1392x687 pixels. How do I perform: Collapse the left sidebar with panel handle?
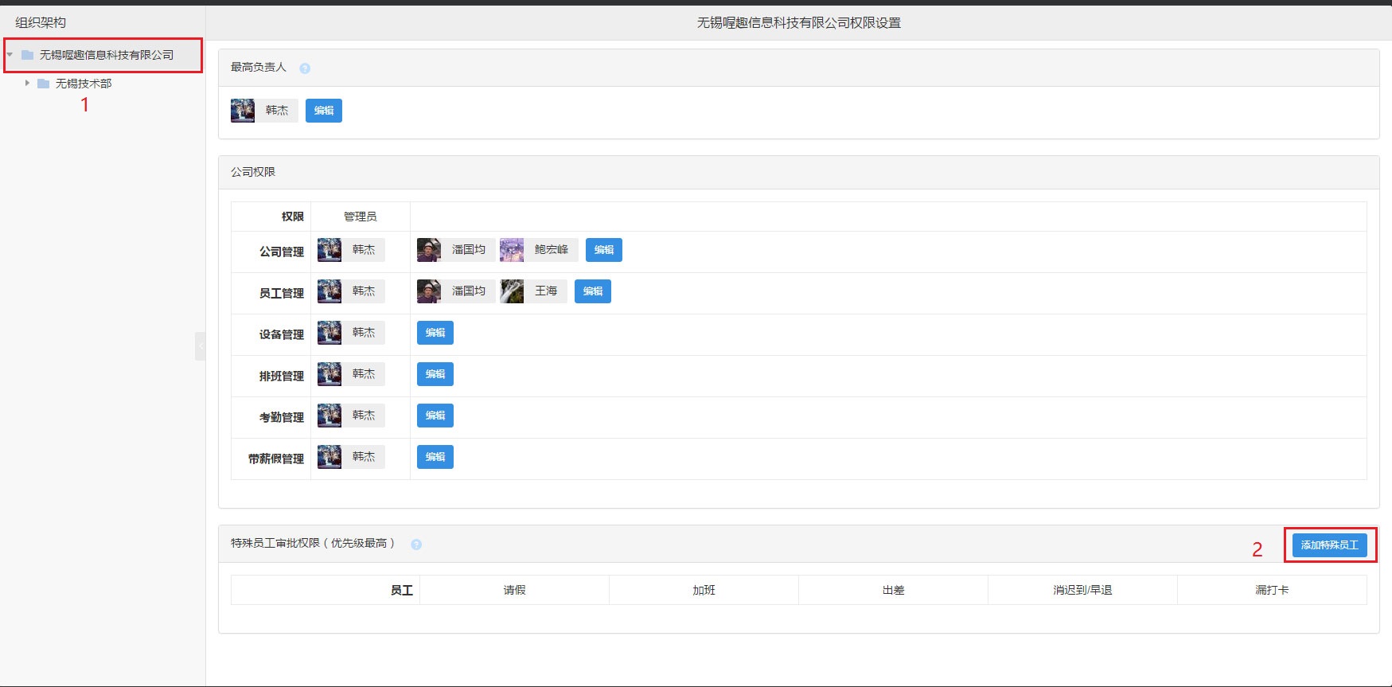(x=200, y=346)
